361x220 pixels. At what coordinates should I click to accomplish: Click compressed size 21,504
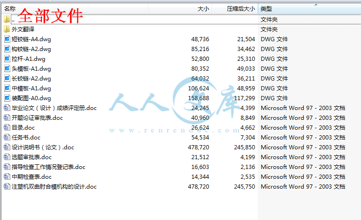246,39
